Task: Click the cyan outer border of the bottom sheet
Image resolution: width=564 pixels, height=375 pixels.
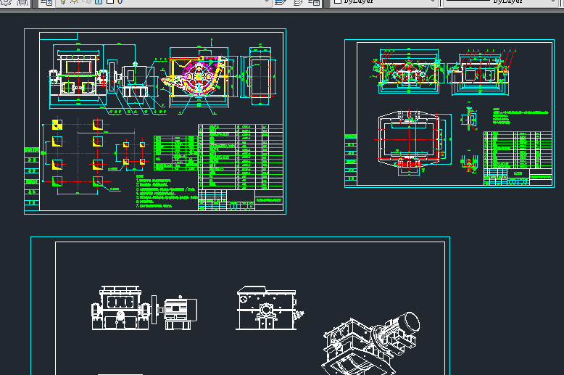Action: click(x=240, y=236)
